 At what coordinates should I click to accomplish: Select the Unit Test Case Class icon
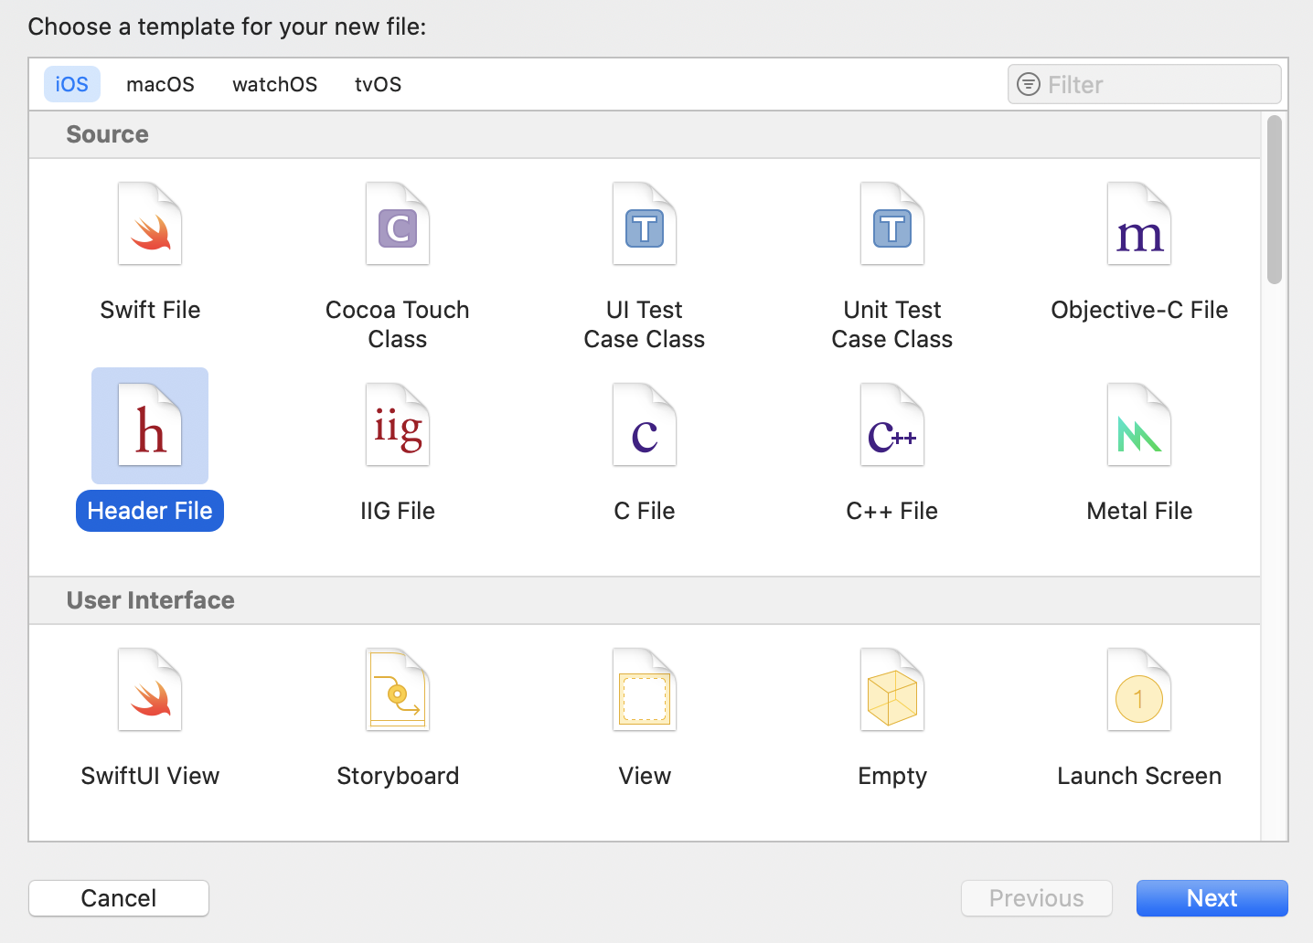[x=892, y=224]
